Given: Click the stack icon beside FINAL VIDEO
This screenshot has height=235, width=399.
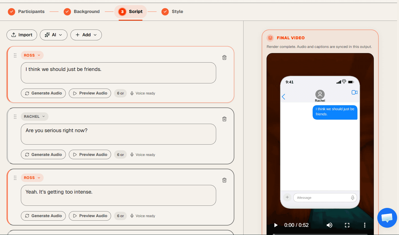Looking at the screenshot, I should click(270, 38).
